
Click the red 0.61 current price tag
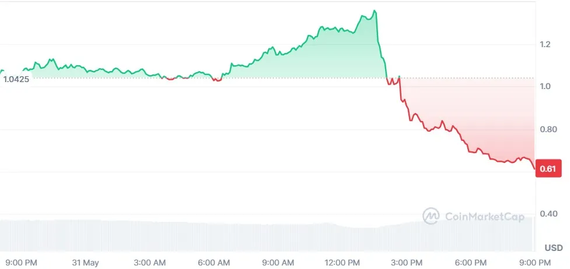[x=548, y=169]
